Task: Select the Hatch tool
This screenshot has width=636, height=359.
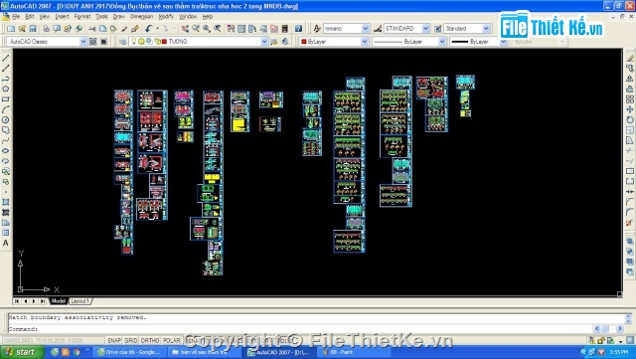Action: pos(6,202)
